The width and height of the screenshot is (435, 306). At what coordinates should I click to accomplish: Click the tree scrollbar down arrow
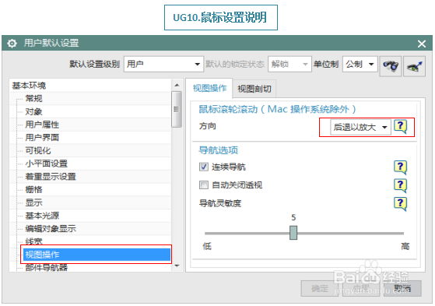(x=177, y=266)
